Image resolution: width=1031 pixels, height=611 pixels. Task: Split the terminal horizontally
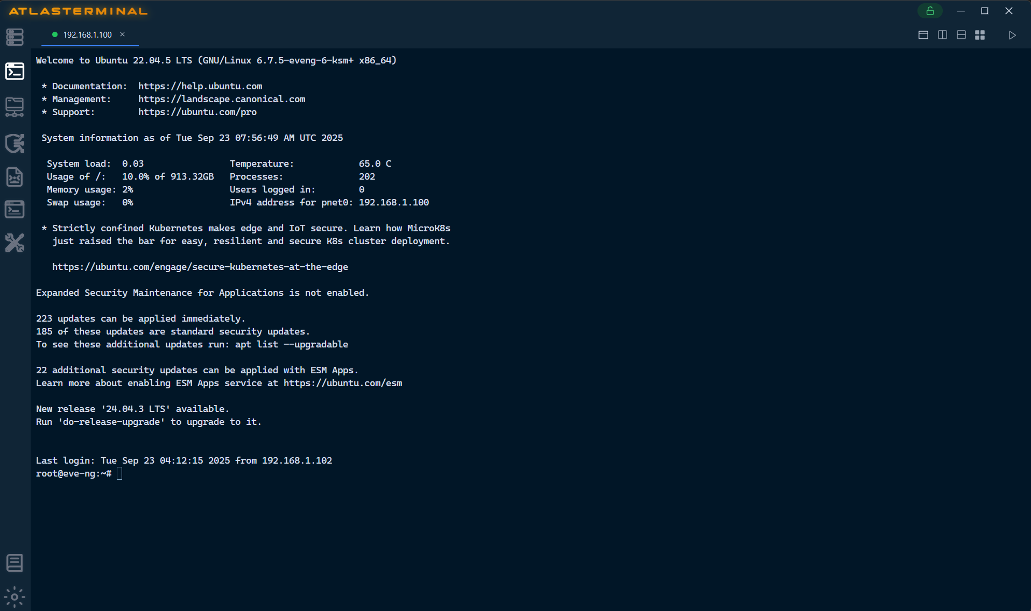tap(961, 34)
